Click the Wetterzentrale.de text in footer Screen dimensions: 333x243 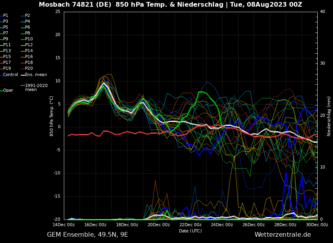[x=282, y=235]
